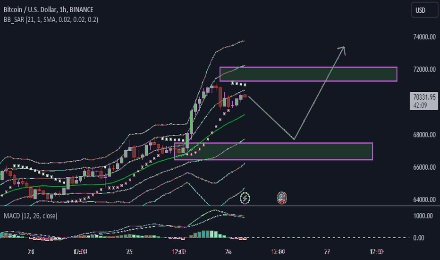The height and width of the screenshot is (260, 440).
Task: Click the lightning bolt event icon
Action: tap(245, 198)
